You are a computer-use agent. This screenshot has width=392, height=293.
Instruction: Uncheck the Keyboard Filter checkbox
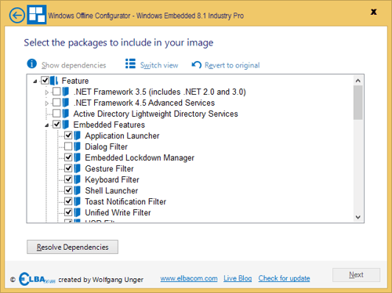68,179
